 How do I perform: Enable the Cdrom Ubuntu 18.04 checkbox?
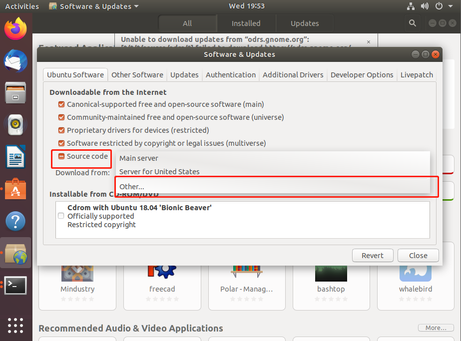point(61,216)
